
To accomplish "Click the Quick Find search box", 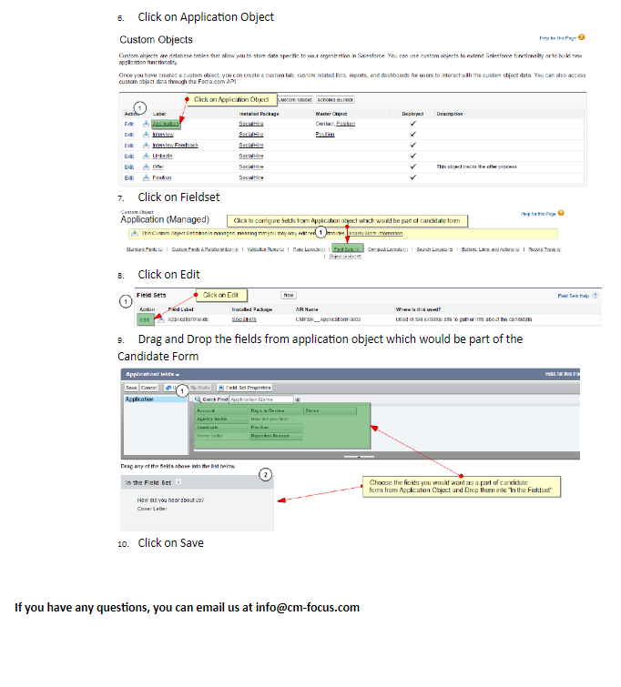I will [x=261, y=399].
